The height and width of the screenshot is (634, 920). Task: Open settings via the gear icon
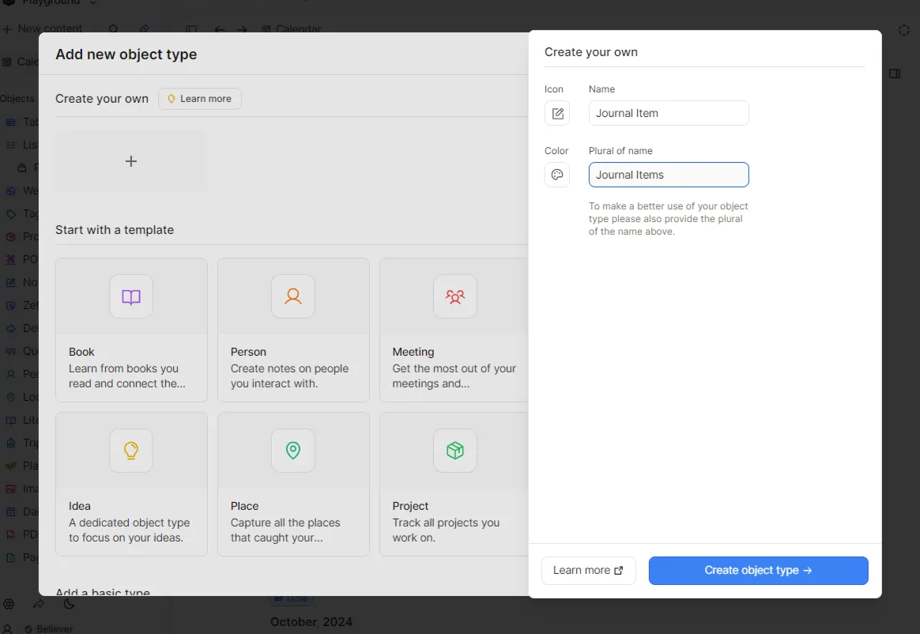9,604
